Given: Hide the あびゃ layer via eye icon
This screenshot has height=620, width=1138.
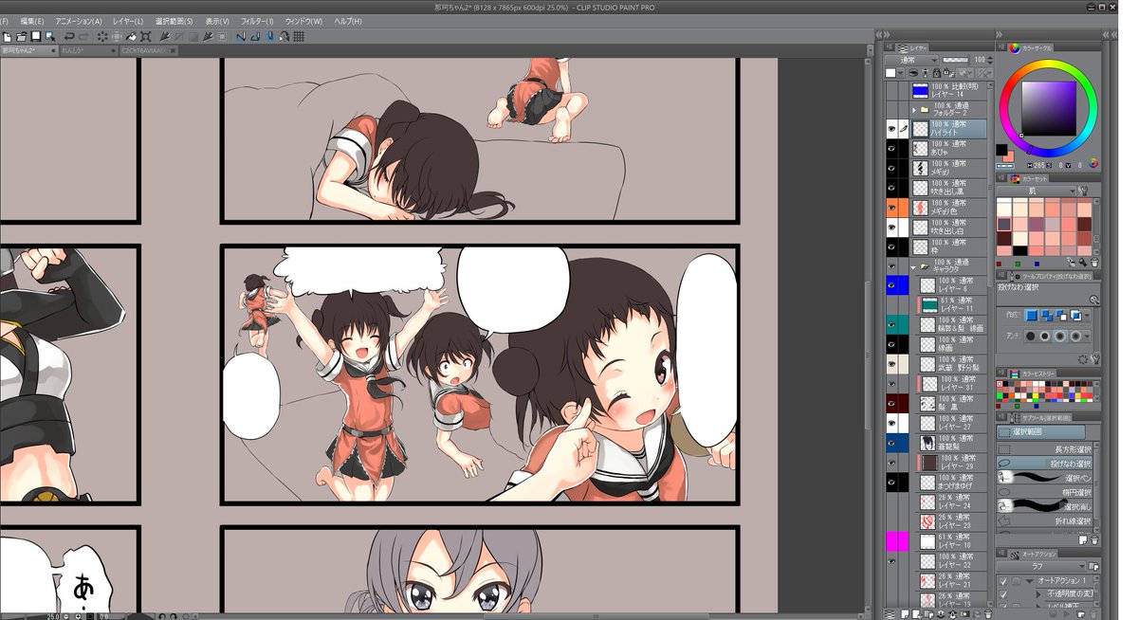Looking at the screenshot, I should [x=891, y=149].
